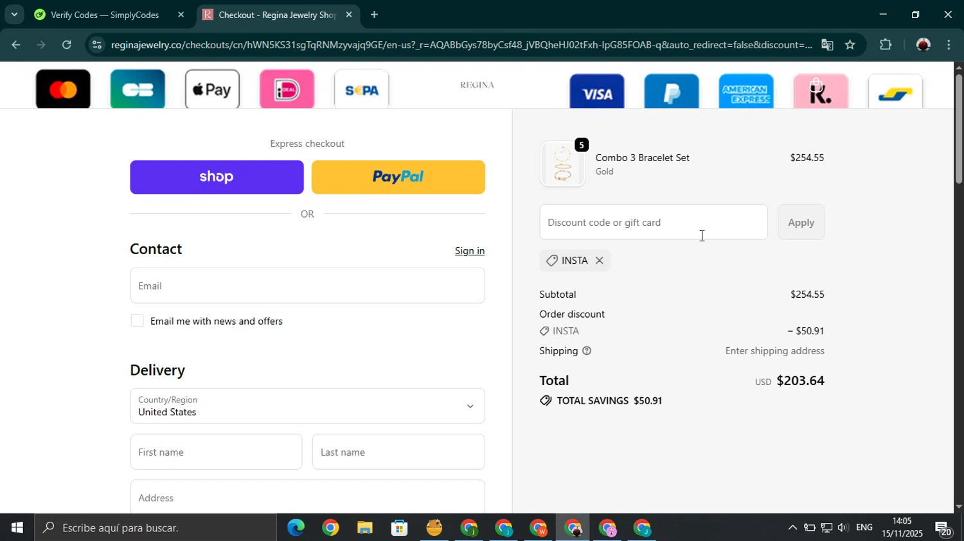The height and width of the screenshot is (541, 964).
Task: Pay with PayPal express checkout
Action: coord(398,177)
